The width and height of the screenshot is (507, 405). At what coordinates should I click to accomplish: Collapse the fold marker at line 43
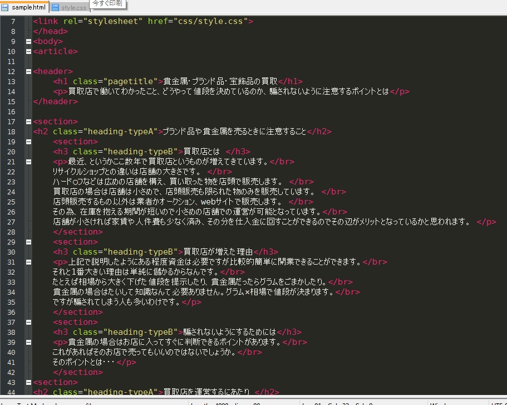28,382
